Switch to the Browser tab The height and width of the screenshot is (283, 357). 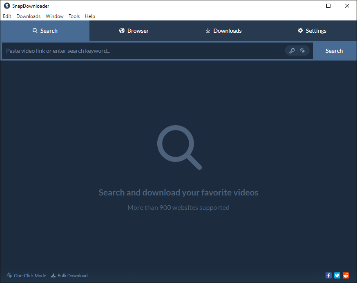134,31
